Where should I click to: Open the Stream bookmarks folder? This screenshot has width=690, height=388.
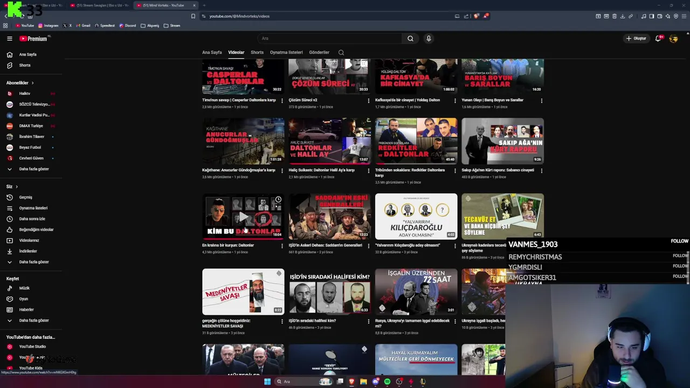[172, 25]
